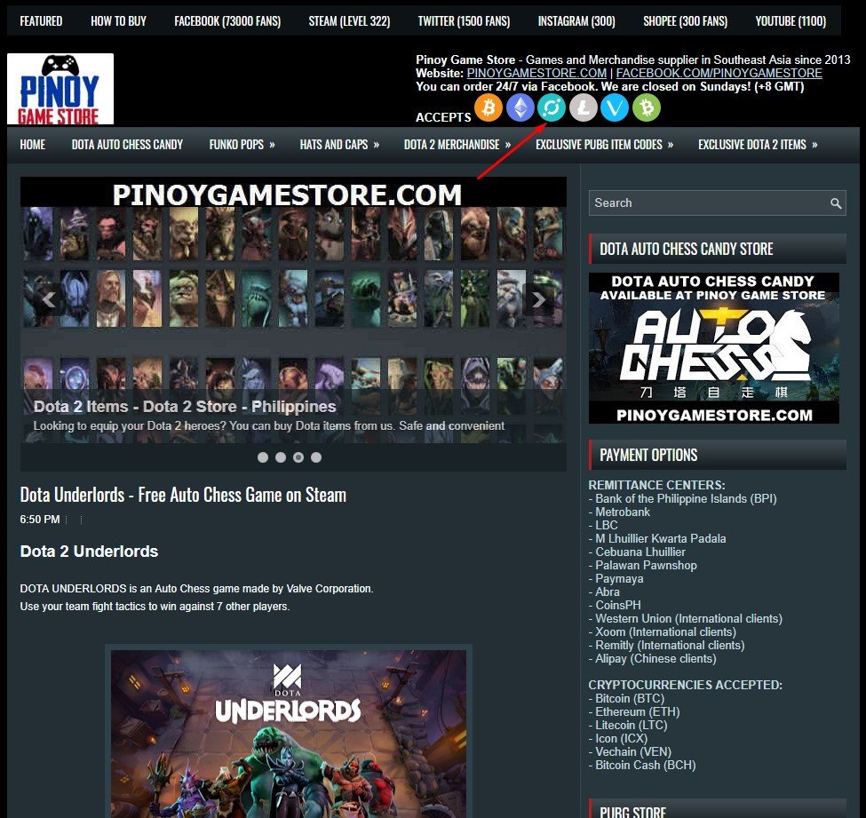Open the Home menu item
This screenshot has height=818, width=866.
click(33, 145)
